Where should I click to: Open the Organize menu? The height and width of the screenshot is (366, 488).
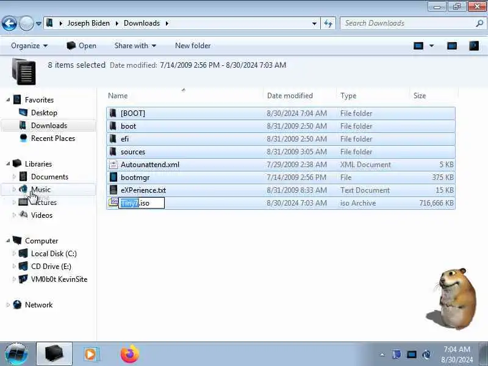tap(29, 46)
